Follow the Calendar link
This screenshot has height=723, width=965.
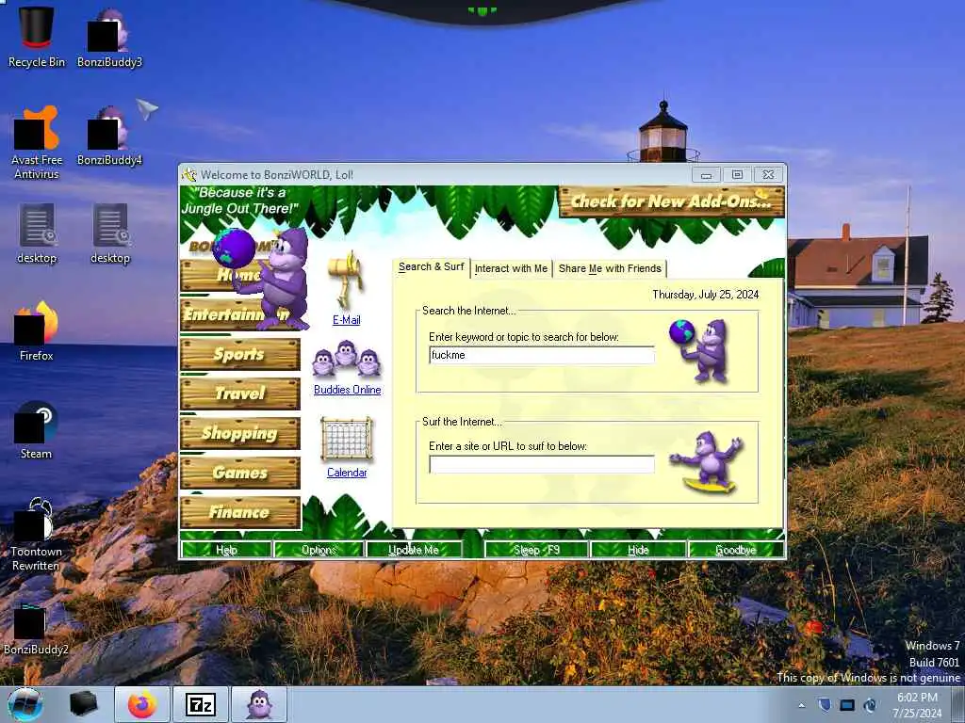[347, 473]
